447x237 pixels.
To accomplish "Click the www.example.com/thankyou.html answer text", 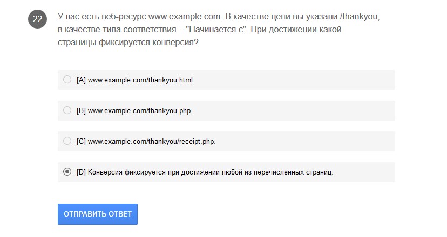I will (141, 80).
